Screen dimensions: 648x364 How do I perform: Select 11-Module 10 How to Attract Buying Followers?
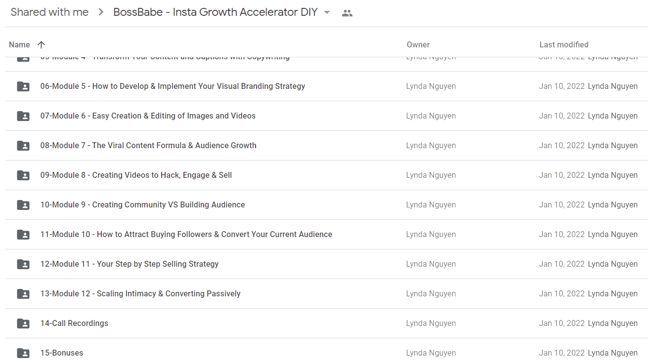click(x=326, y=235)
